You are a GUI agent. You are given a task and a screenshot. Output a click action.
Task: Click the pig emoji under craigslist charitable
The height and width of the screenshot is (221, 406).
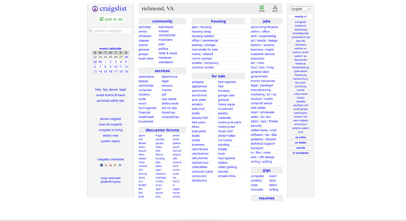(111, 165)
